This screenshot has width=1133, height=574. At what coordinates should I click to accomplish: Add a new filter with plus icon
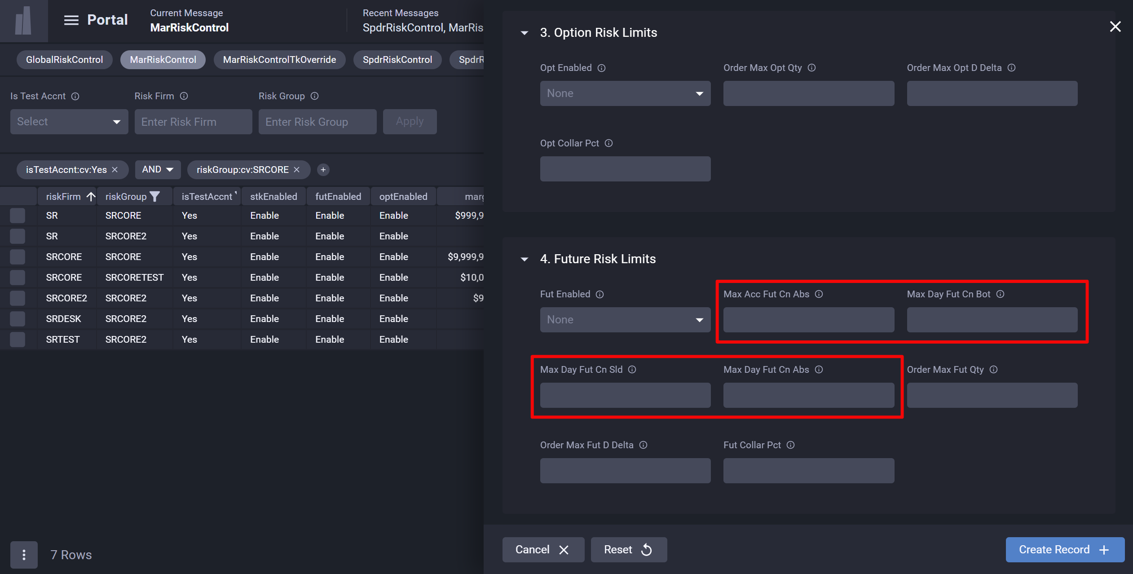[x=323, y=170]
